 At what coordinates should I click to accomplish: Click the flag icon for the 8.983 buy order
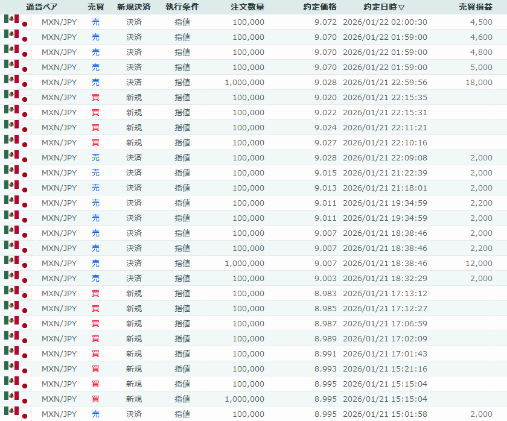tap(17, 293)
